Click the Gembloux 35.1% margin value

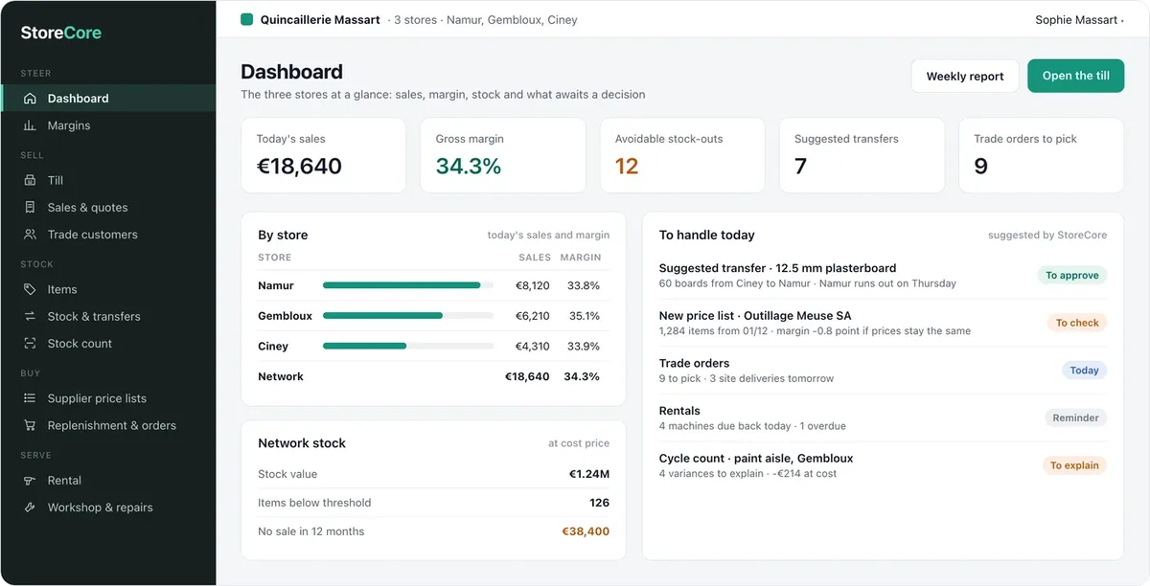pyautogui.click(x=584, y=315)
